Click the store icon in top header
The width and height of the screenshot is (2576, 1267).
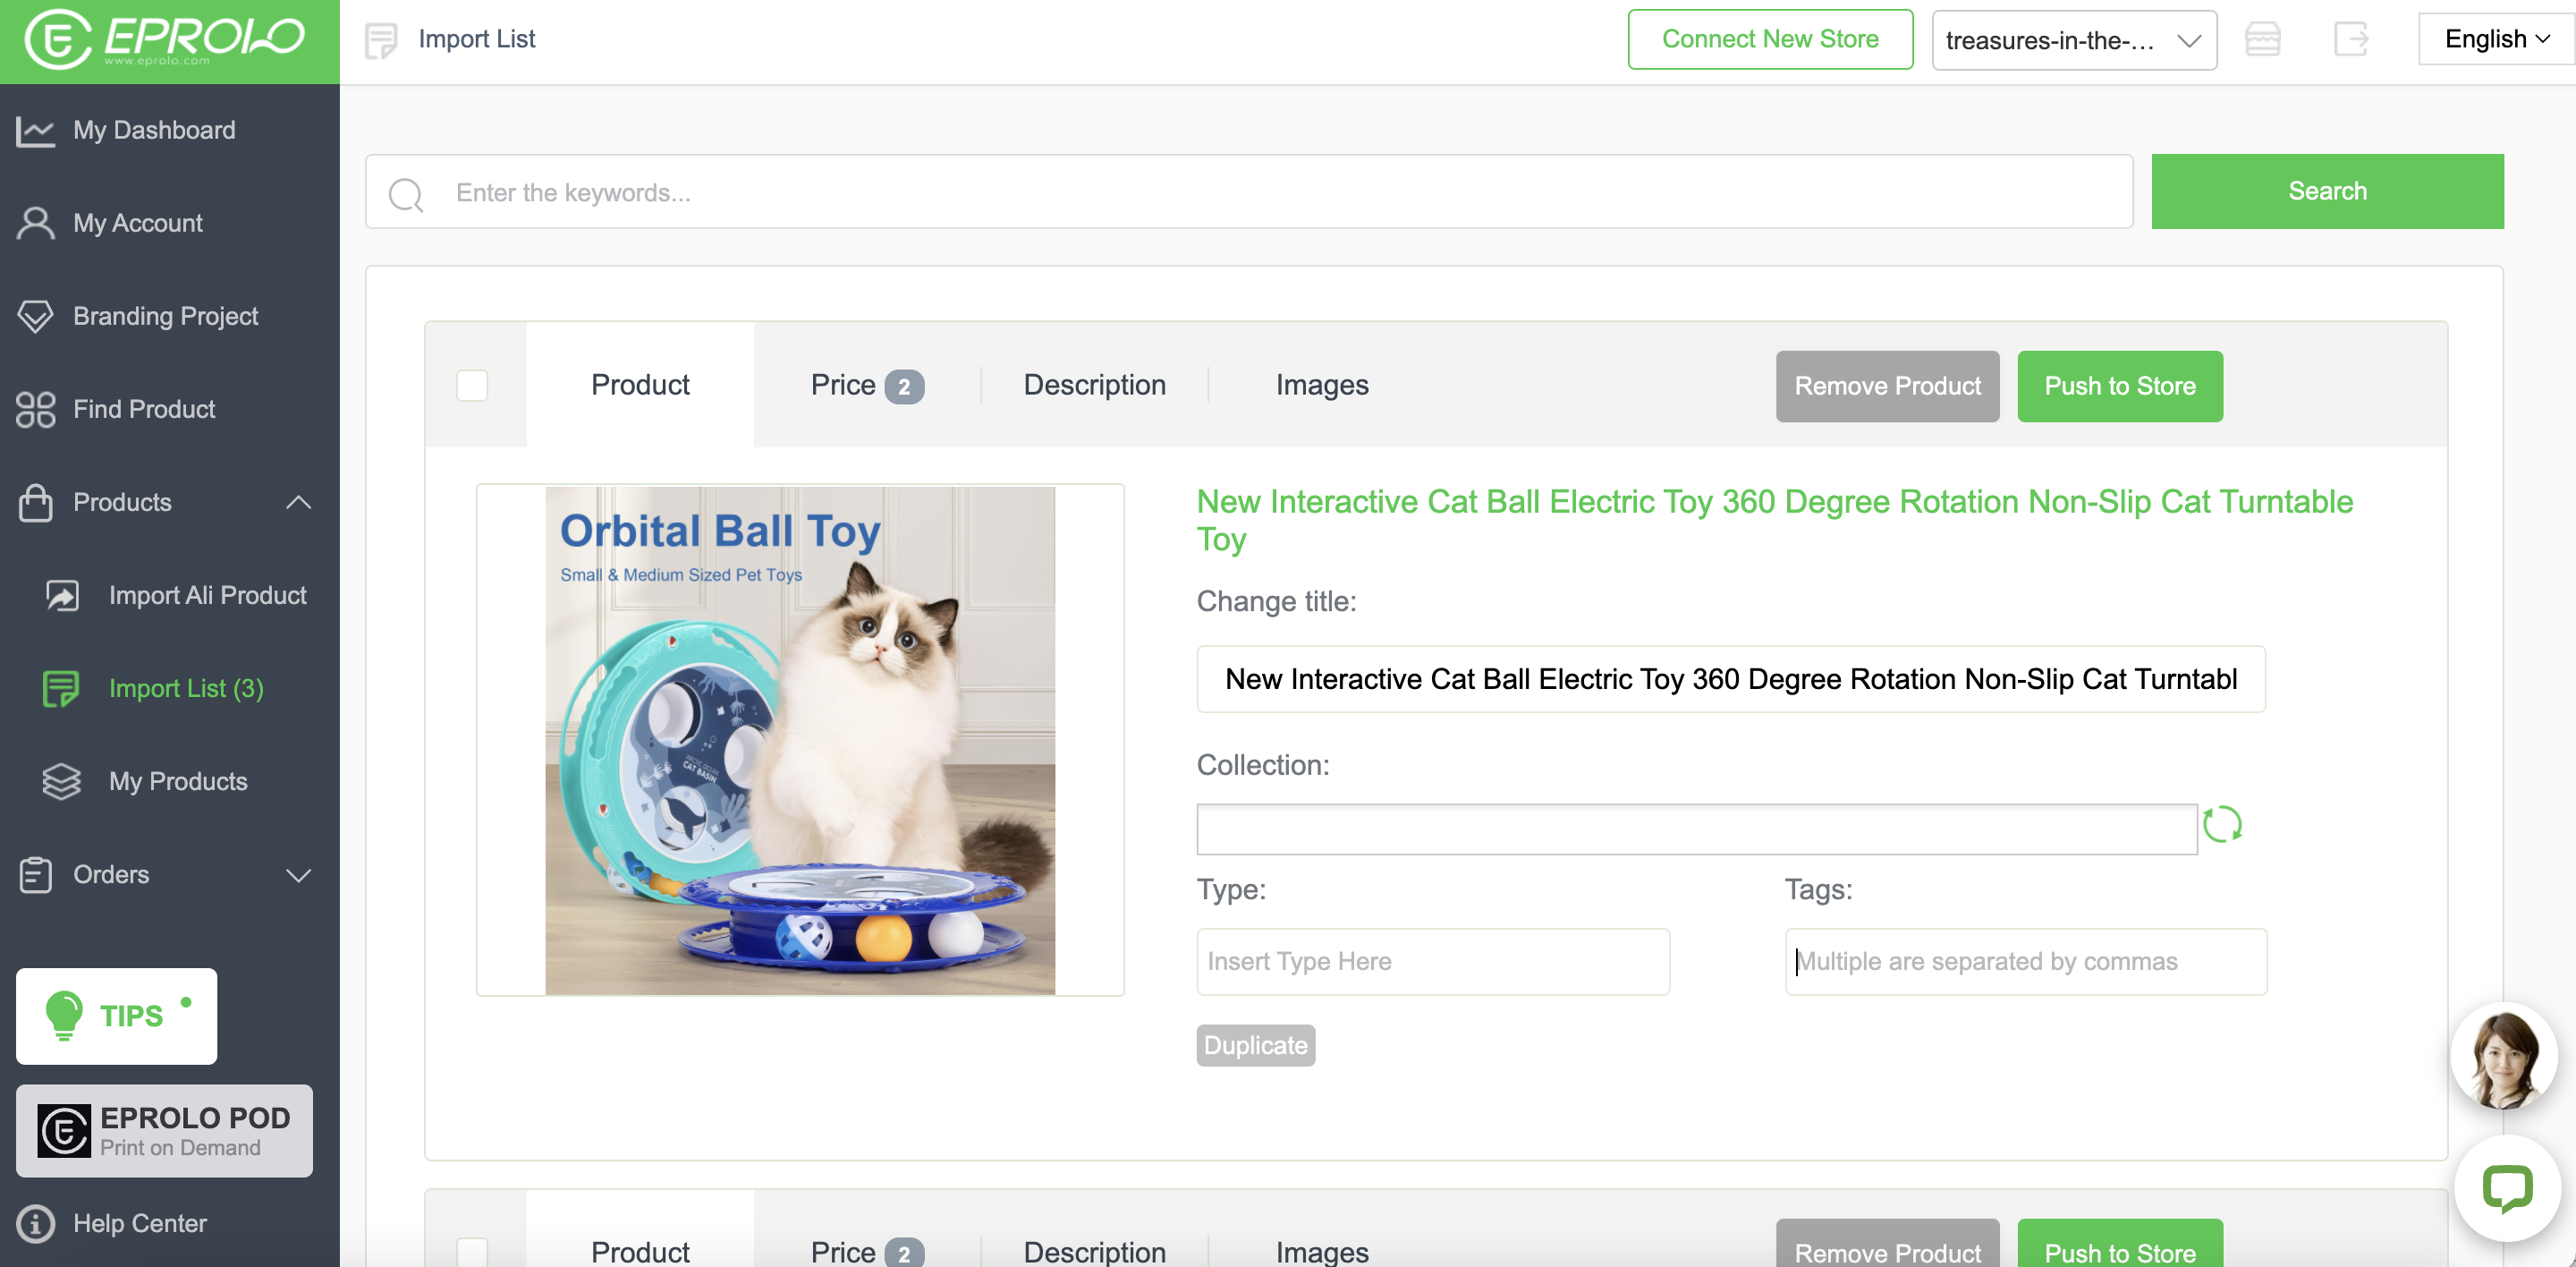(x=2262, y=40)
